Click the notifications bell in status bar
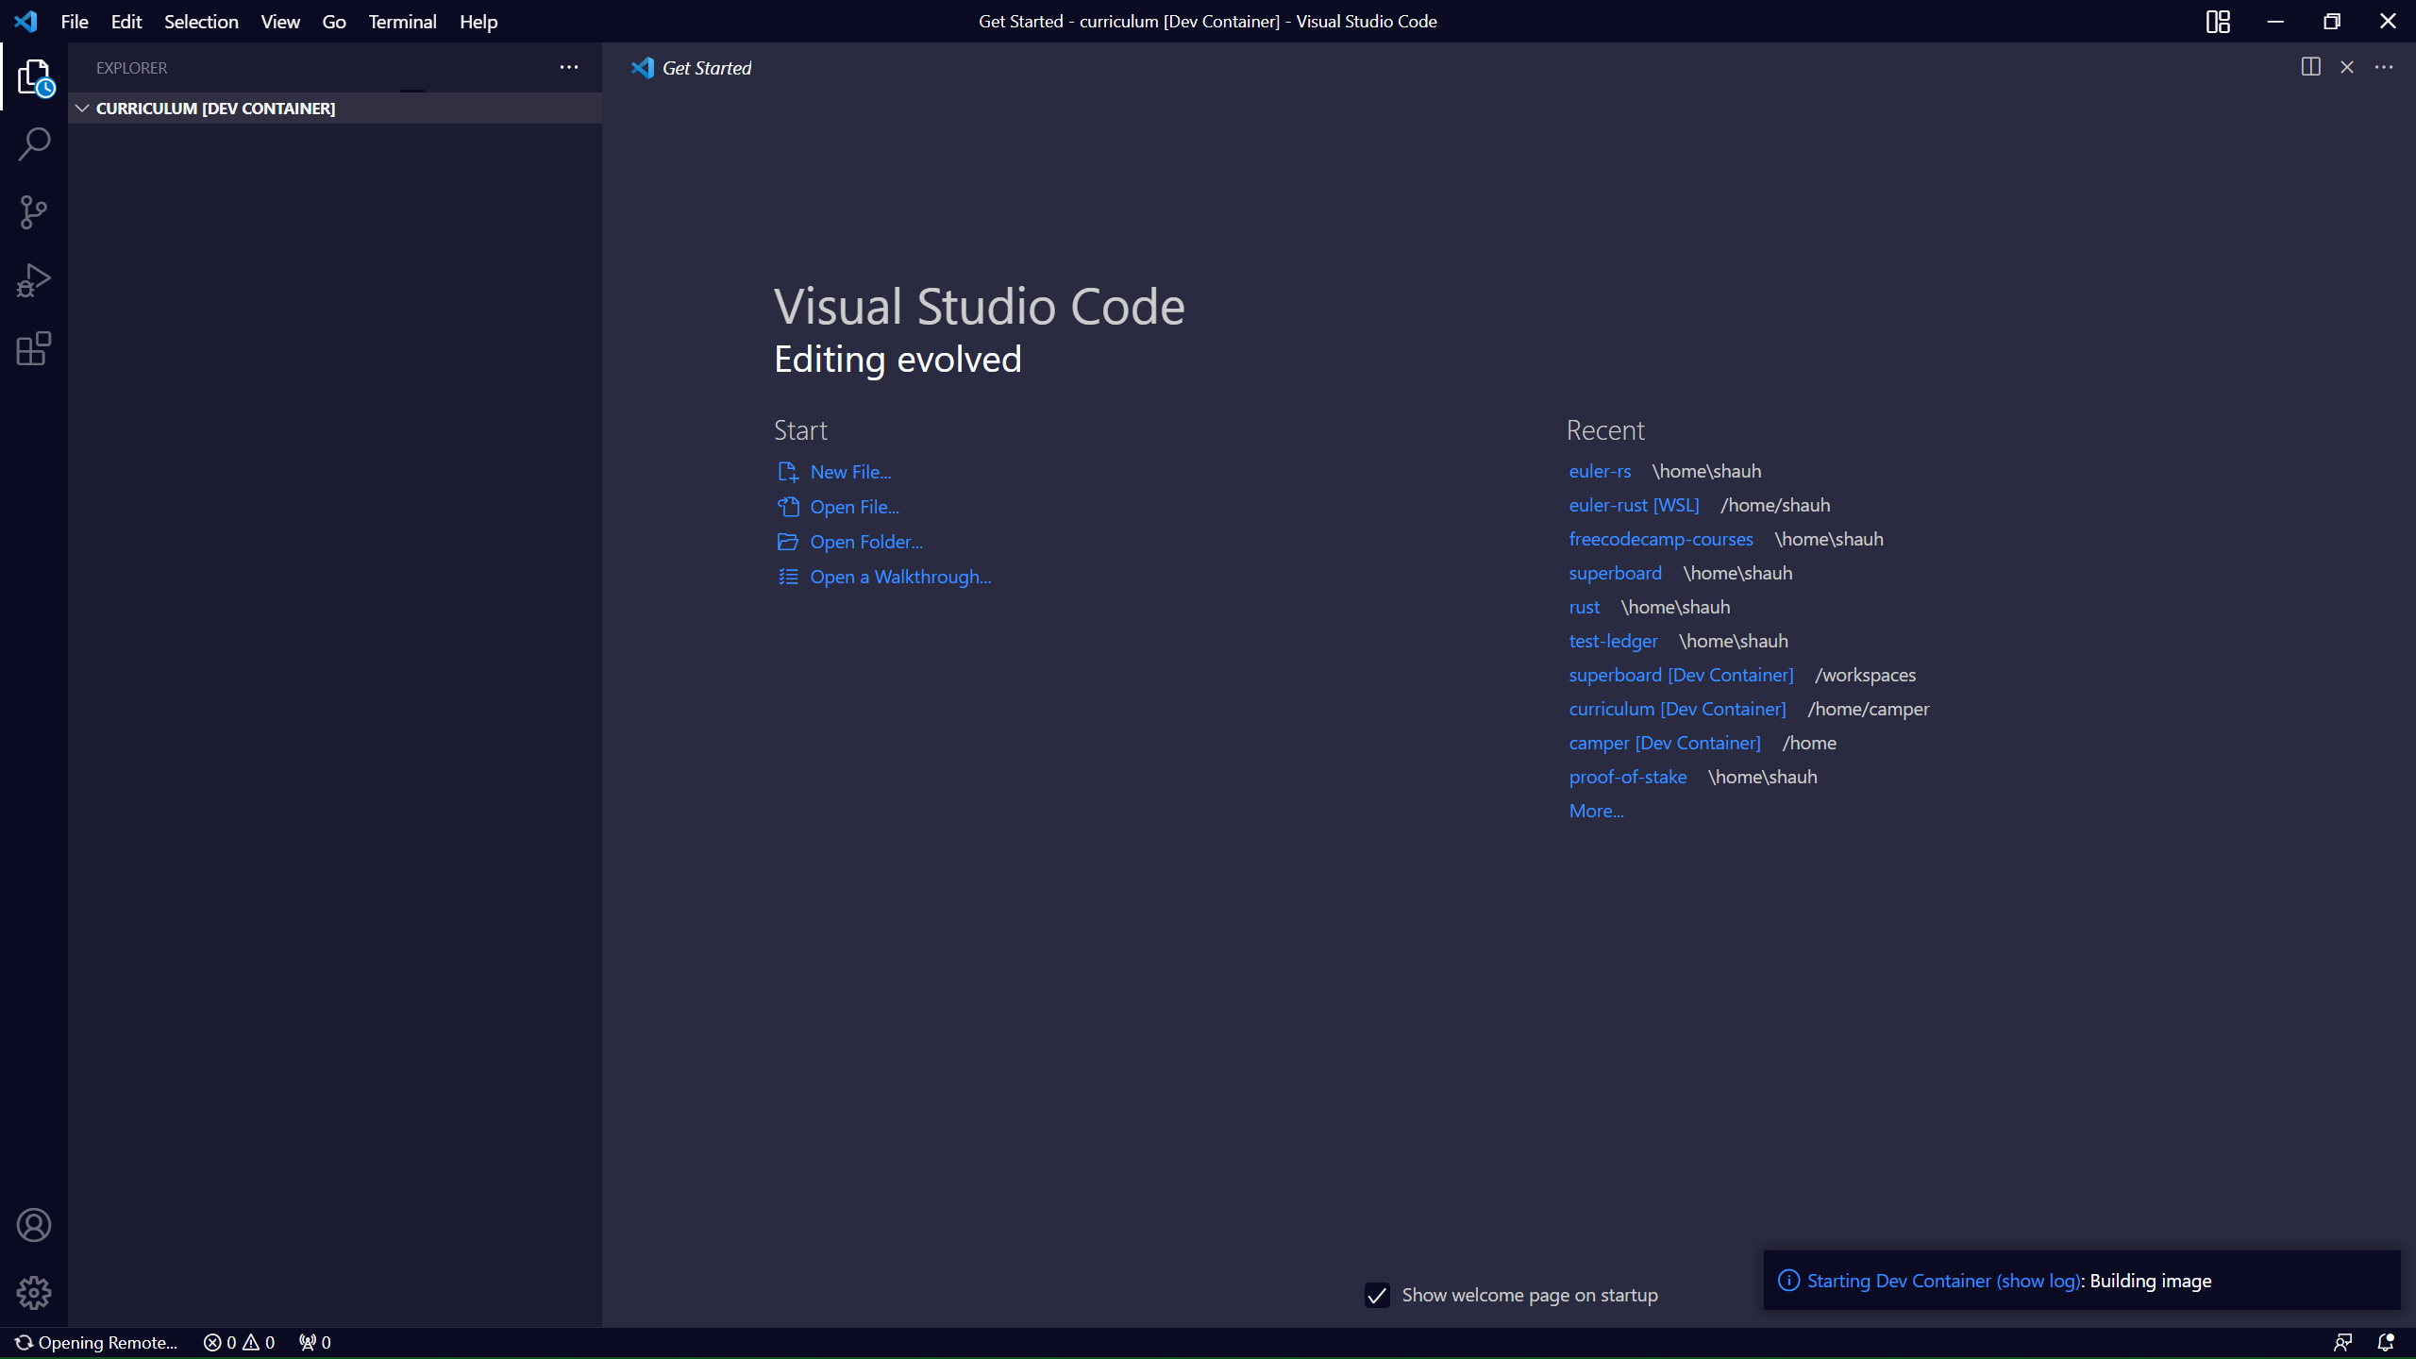Screen dimensions: 2416x1359 click(x=2386, y=1342)
